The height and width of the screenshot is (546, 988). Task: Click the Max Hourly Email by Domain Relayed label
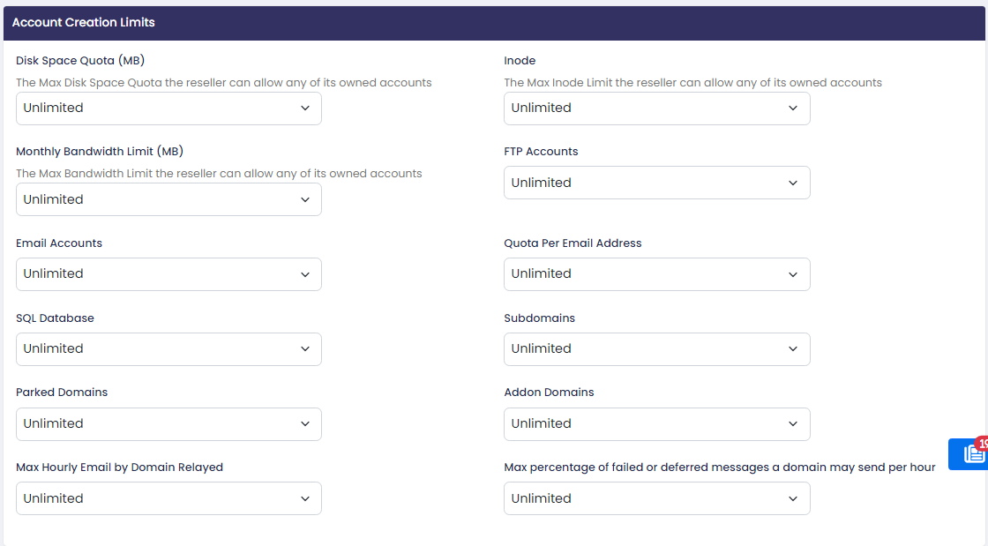(120, 467)
